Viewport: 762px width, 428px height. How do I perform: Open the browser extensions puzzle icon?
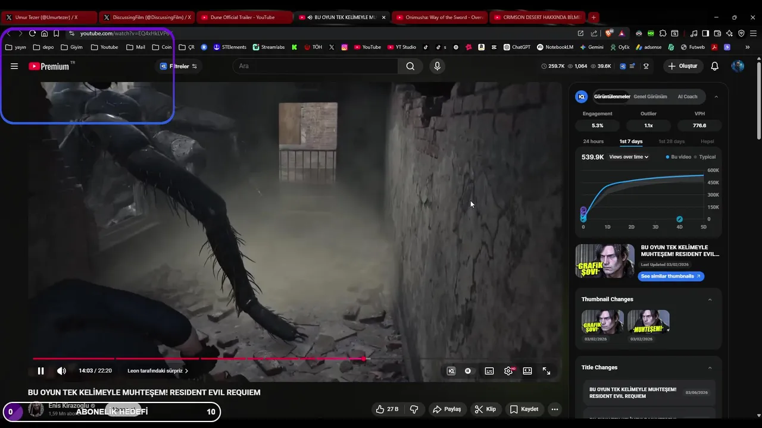tap(663, 33)
